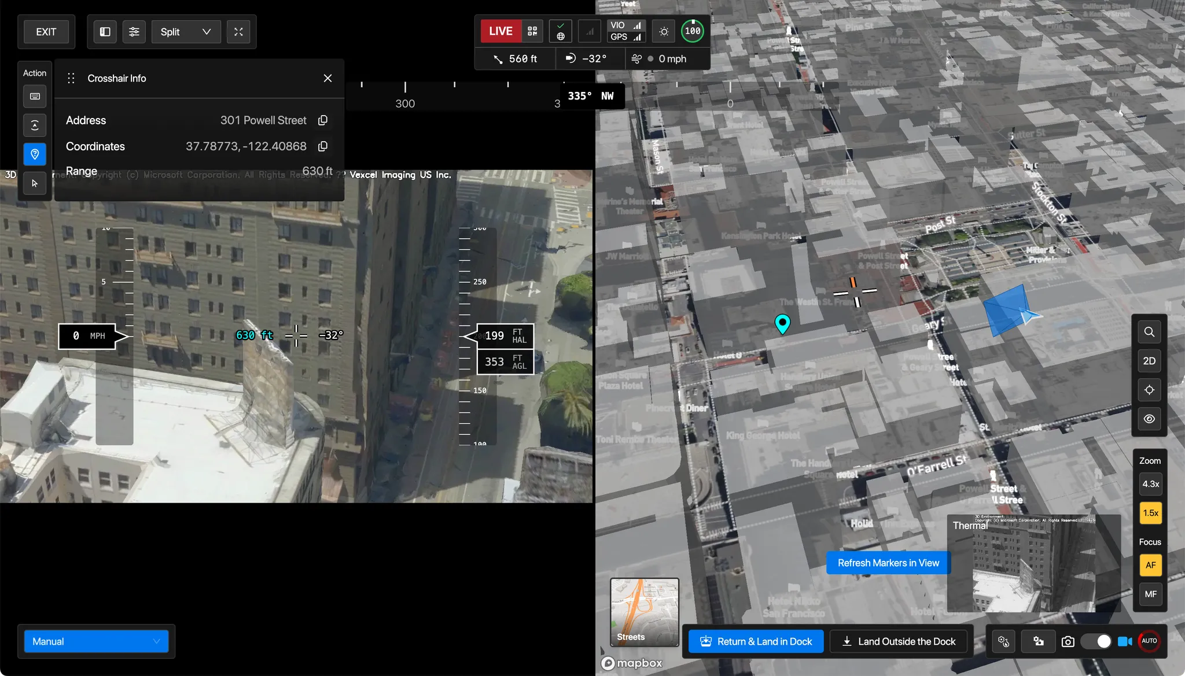
Task: Open the Streets map style selector
Action: pos(645,612)
